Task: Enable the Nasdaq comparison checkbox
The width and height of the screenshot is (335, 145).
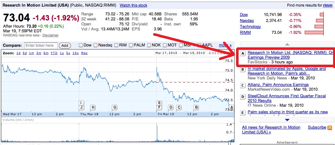Action: point(95,45)
